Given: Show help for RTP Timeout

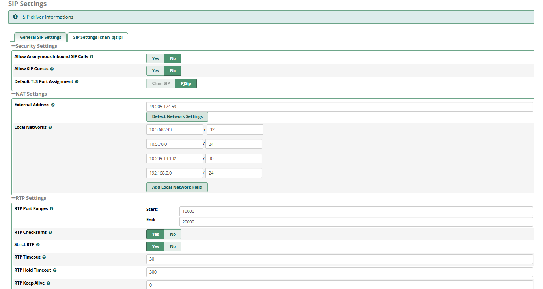Looking at the screenshot, I should (x=44, y=257).
